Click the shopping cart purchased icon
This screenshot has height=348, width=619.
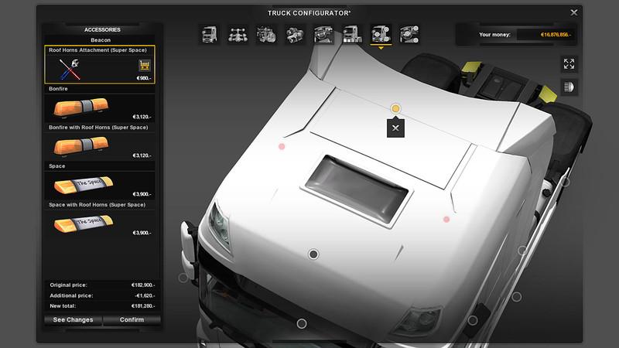(144, 65)
